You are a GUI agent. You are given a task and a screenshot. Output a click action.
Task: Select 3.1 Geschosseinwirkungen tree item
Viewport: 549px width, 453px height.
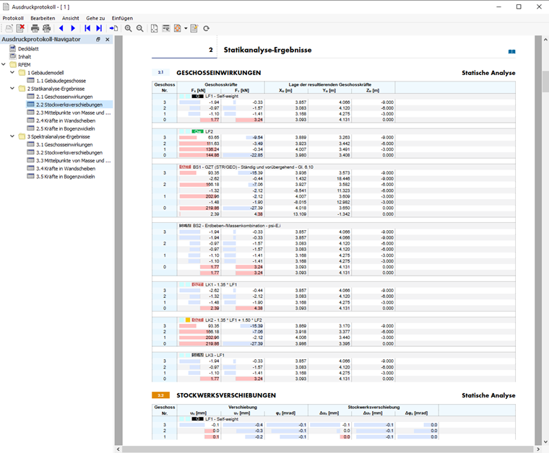[x=64, y=145]
